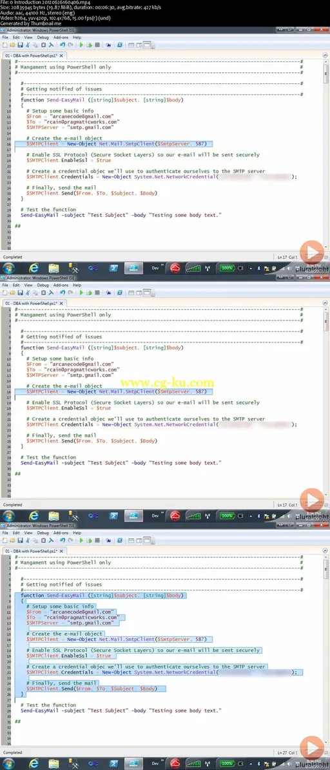Click the editor vertical scrollbar in the third frame
Image resolution: width=330 pixels, height=770 pixels.
pos(325,650)
